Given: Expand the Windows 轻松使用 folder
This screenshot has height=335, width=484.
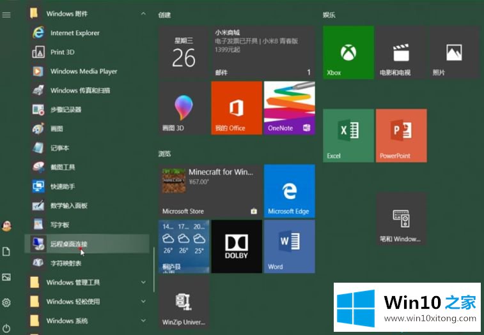Looking at the screenshot, I should click(x=86, y=301).
